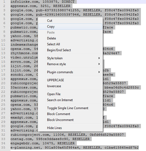Click the infolinks.com, 1053875, DIRECT line

(43, 2)
